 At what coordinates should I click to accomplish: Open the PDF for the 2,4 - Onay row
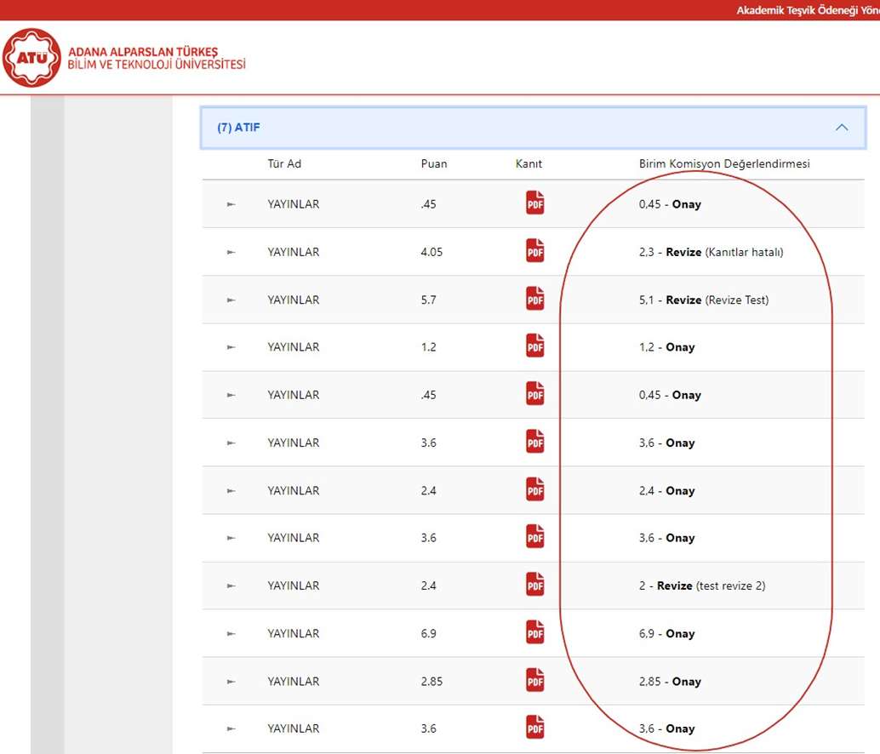[534, 489]
